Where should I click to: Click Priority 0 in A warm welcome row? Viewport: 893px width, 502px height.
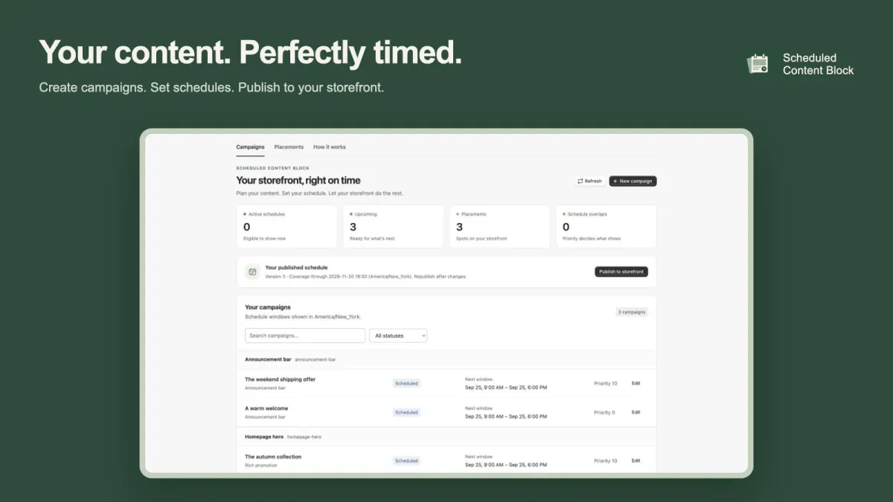click(604, 412)
